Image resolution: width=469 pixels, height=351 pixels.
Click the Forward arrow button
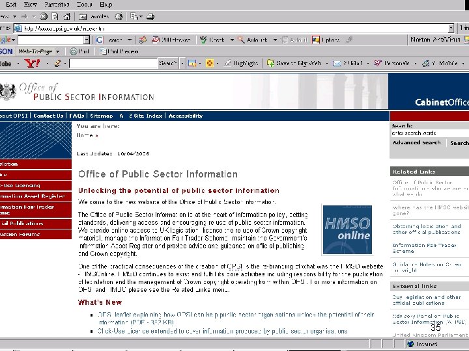(25, 17)
